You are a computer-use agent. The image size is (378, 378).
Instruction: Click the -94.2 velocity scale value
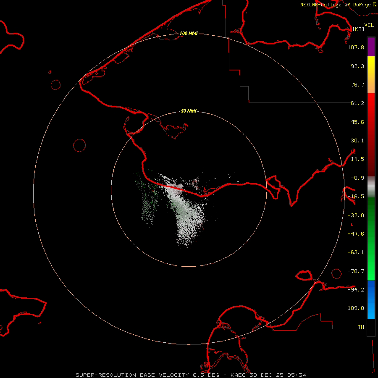(356, 289)
